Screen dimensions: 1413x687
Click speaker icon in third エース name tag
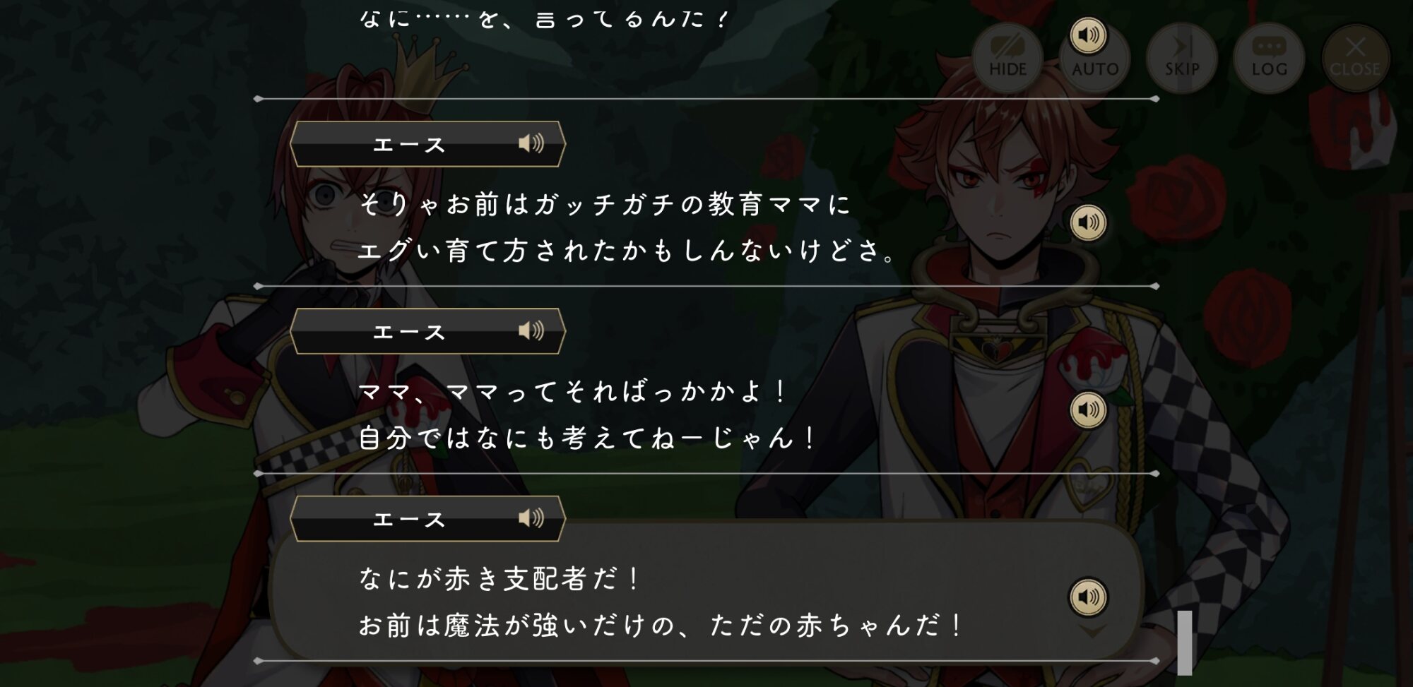point(531,518)
